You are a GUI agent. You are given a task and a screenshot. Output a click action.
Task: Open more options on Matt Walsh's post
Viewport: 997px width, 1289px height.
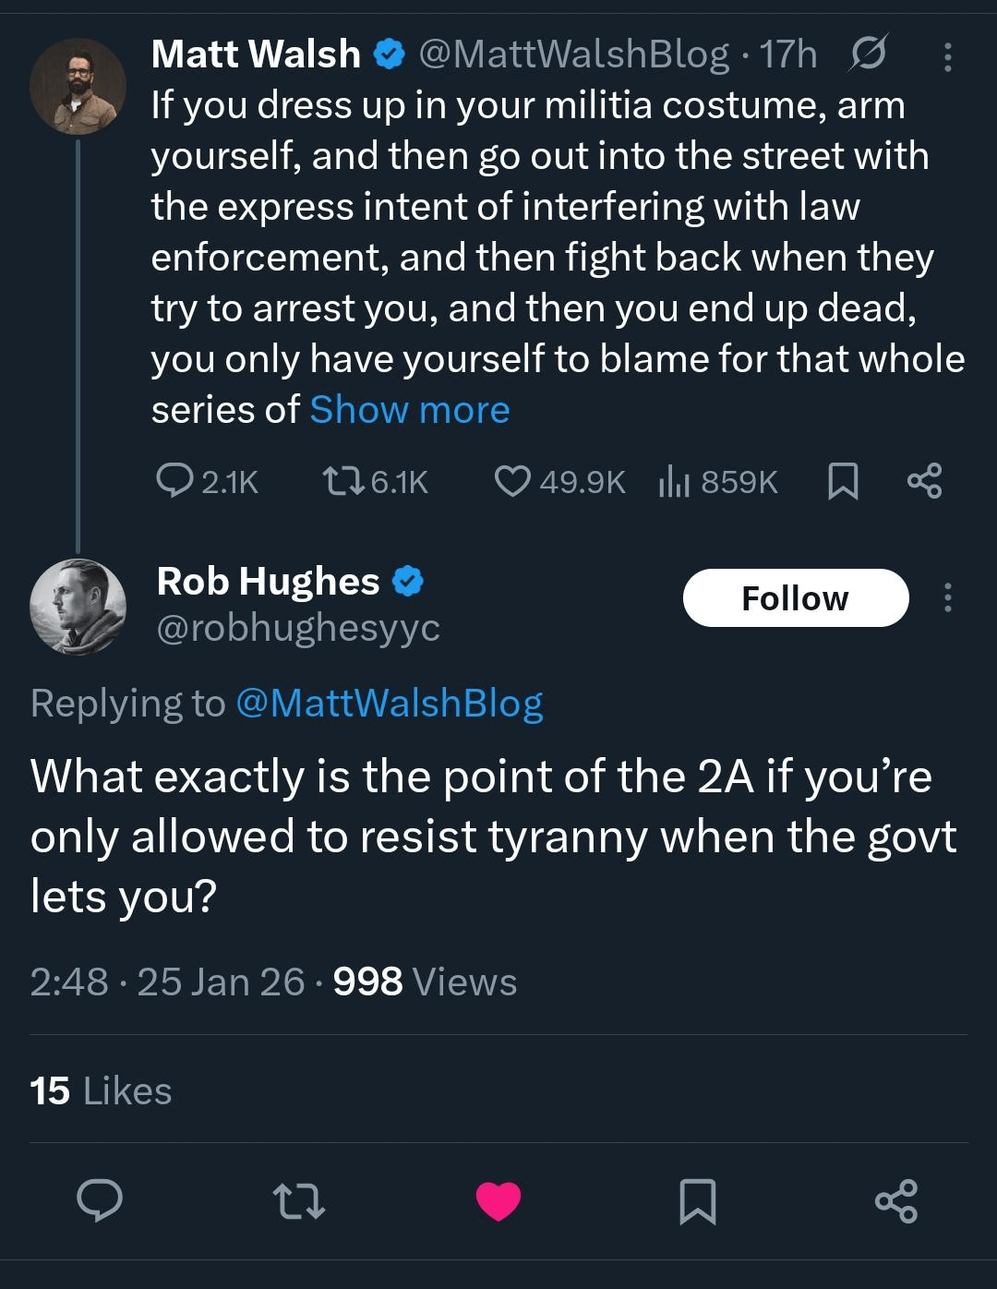[x=947, y=57]
